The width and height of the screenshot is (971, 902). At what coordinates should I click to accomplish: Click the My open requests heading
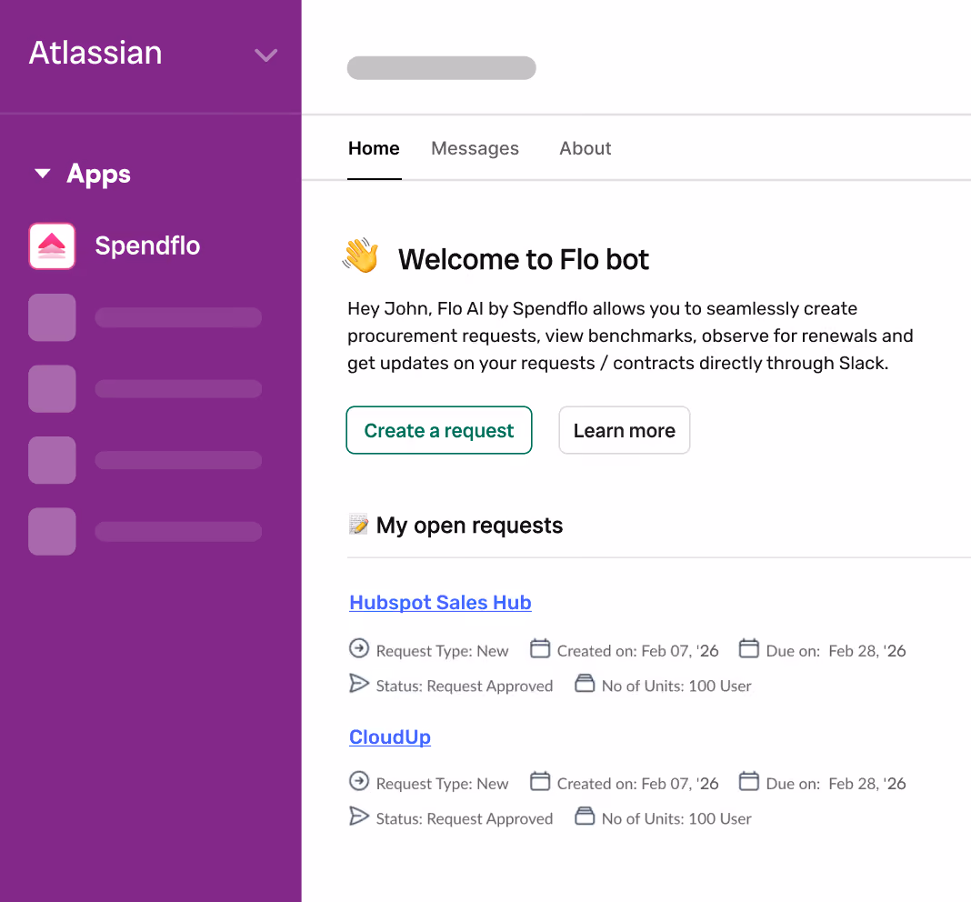pyautogui.click(x=469, y=526)
